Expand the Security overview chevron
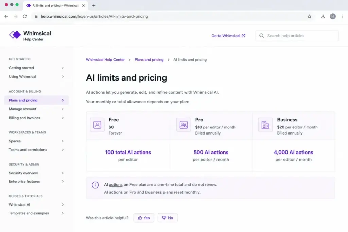348x232 pixels. [x=63, y=173]
